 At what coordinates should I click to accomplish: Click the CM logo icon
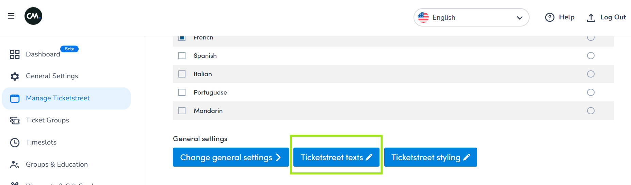pyautogui.click(x=33, y=16)
